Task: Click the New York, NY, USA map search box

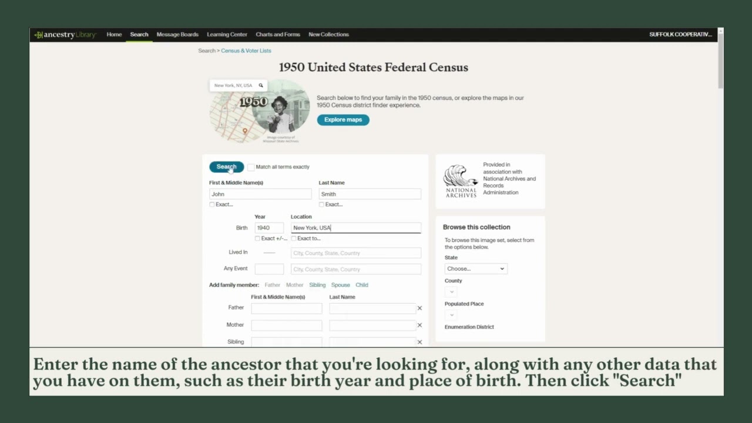Action: 238,85
